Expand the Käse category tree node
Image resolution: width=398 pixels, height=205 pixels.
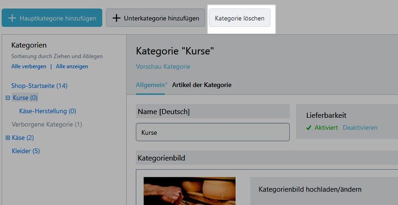(7, 138)
